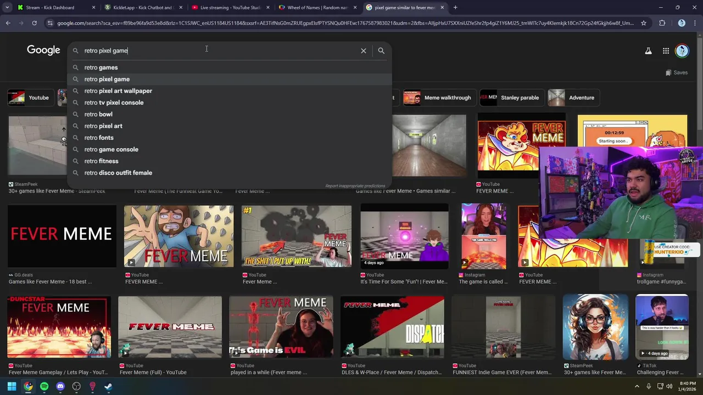The image size is (703, 395).
Task: Open Steam from the taskbar
Action: tap(109, 386)
